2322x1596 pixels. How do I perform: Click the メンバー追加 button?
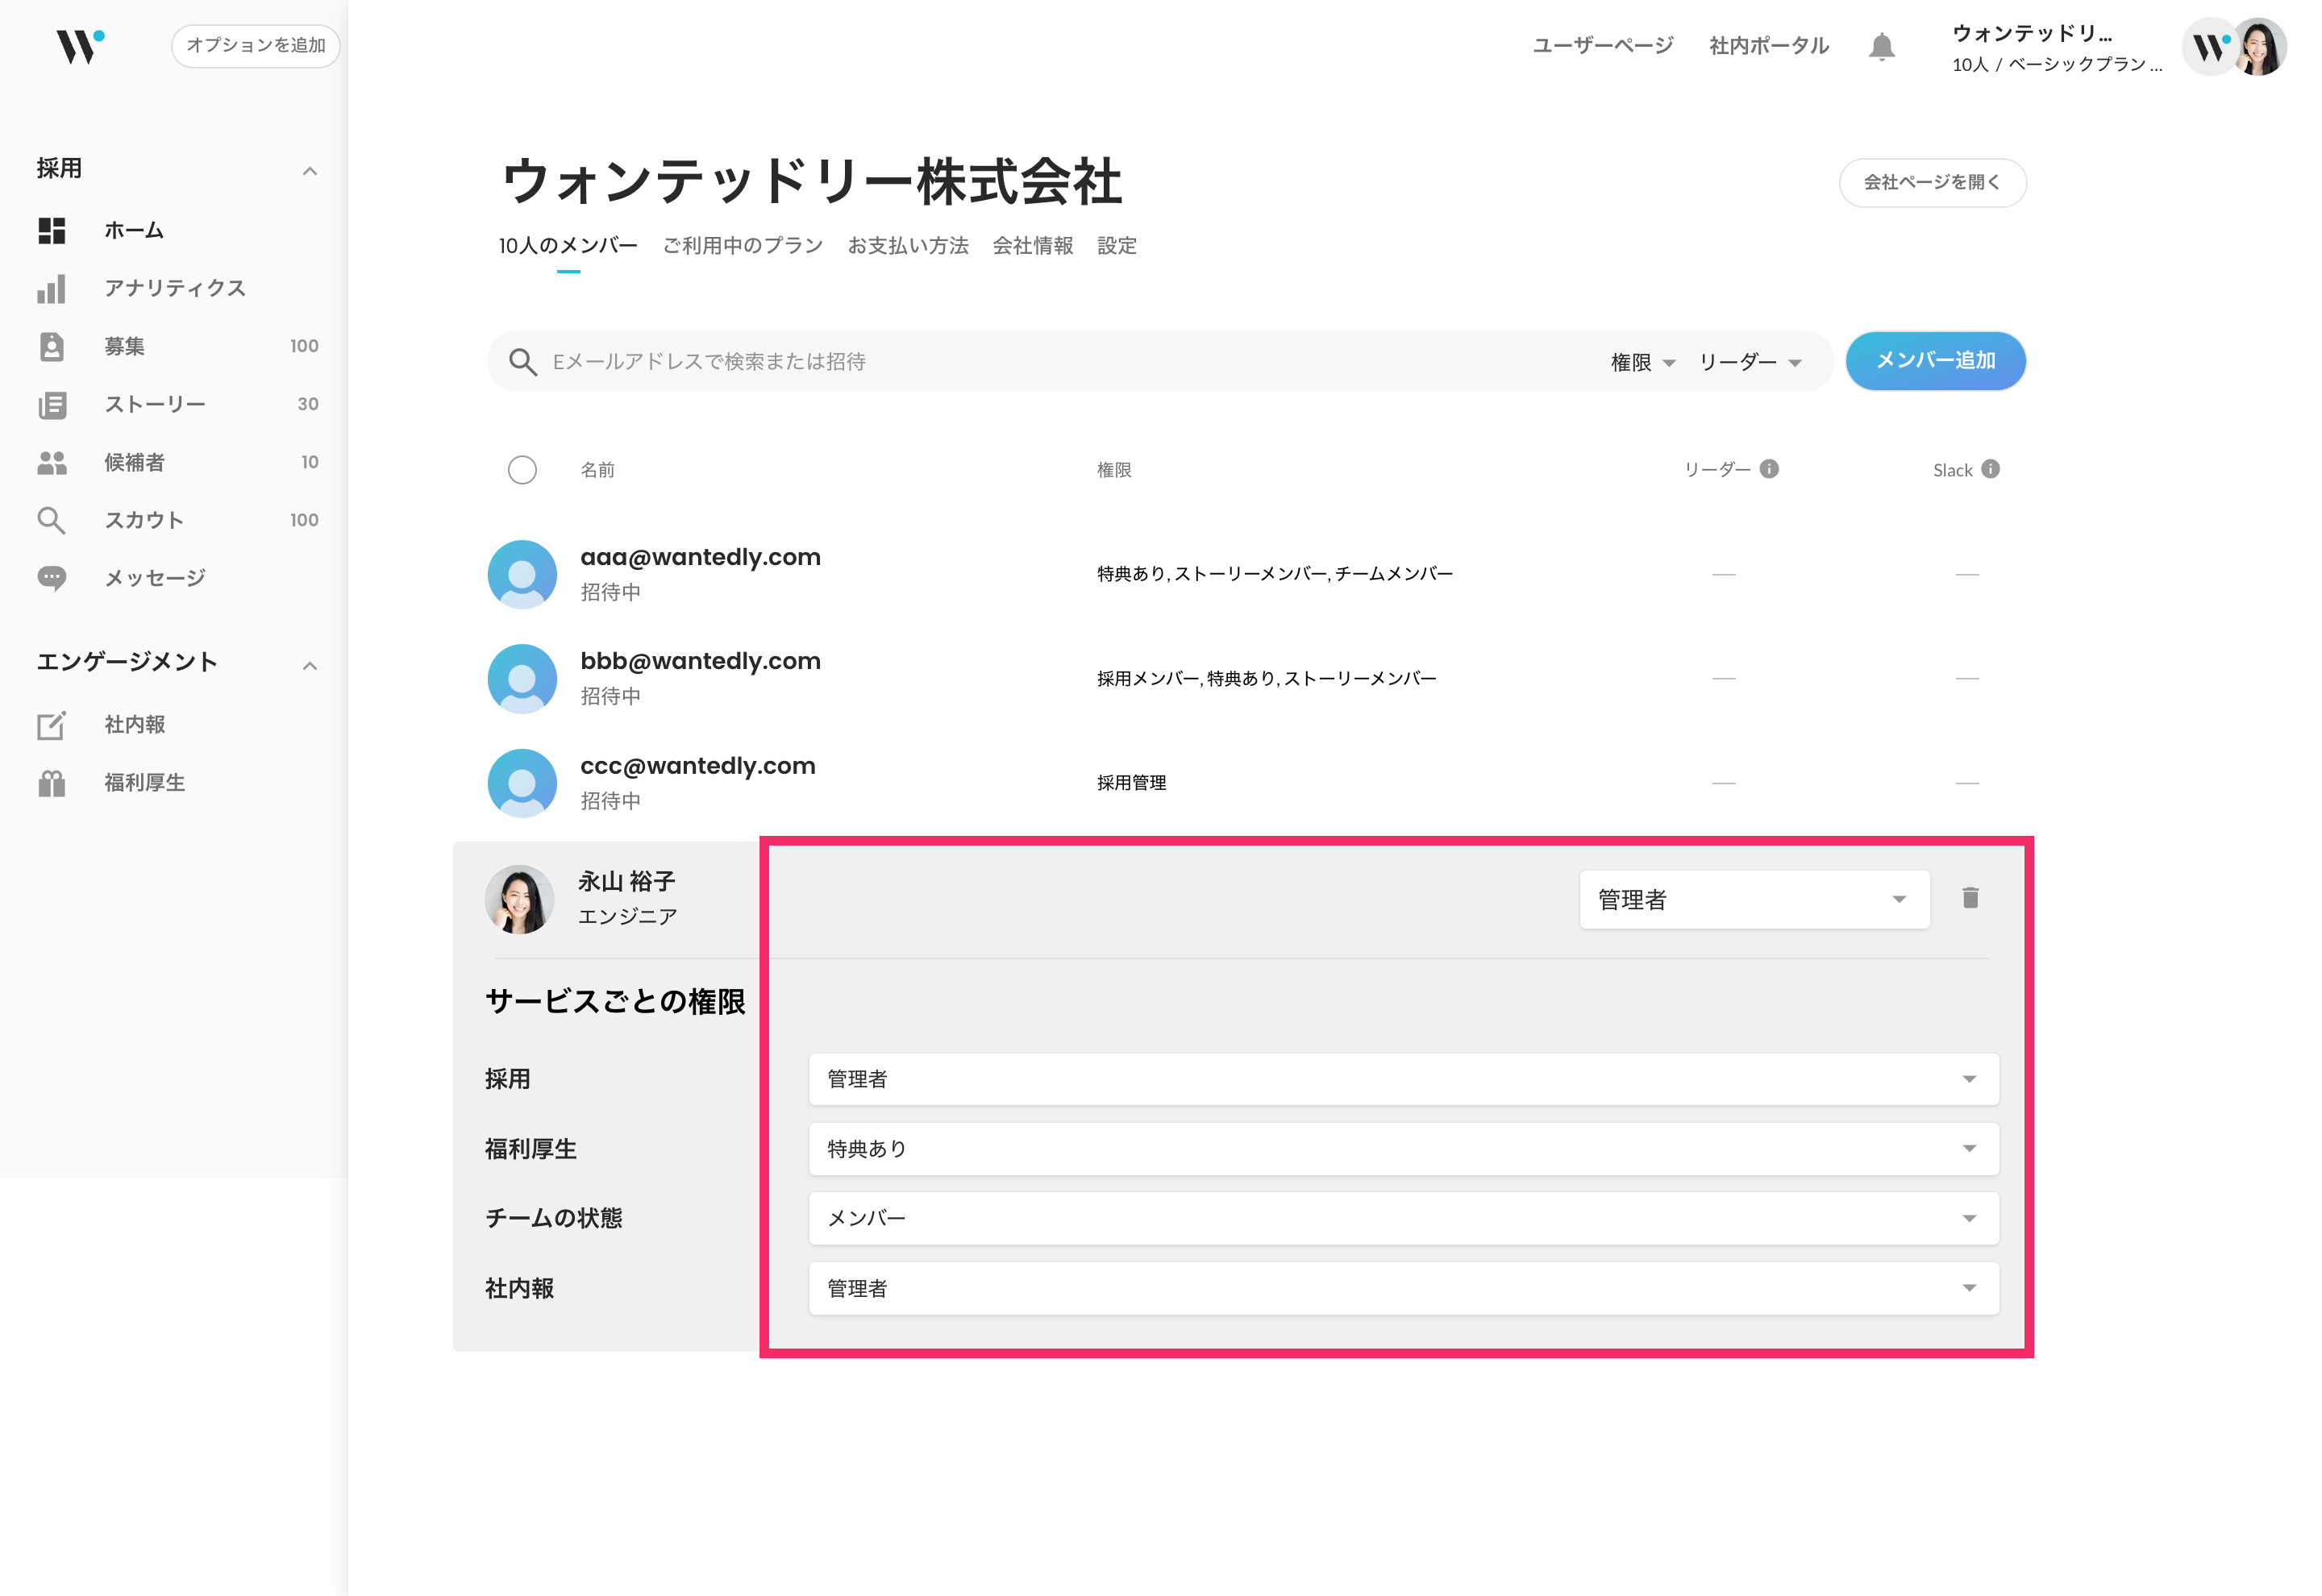pyautogui.click(x=1935, y=361)
